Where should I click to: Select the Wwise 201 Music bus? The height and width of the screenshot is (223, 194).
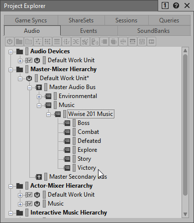(x=91, y=114)
